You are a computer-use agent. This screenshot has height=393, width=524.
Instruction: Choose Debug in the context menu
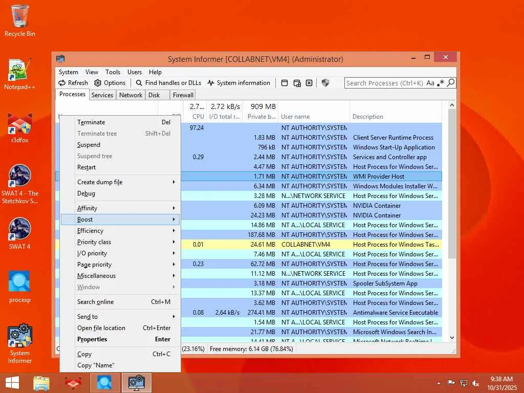click(x=120, y=193)
